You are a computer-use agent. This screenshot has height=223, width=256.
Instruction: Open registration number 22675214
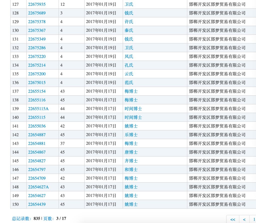click(x=37, y=65)
